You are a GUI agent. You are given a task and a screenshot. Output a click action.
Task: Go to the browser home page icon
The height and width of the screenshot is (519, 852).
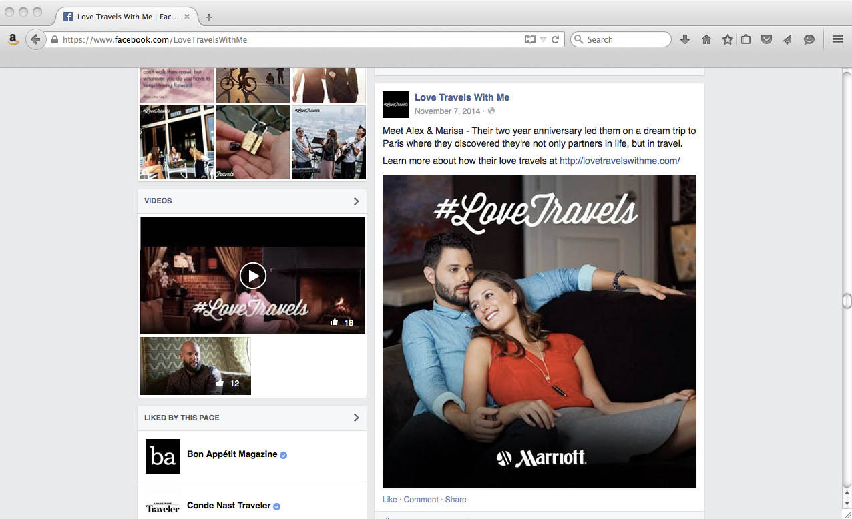click(706, 39)
